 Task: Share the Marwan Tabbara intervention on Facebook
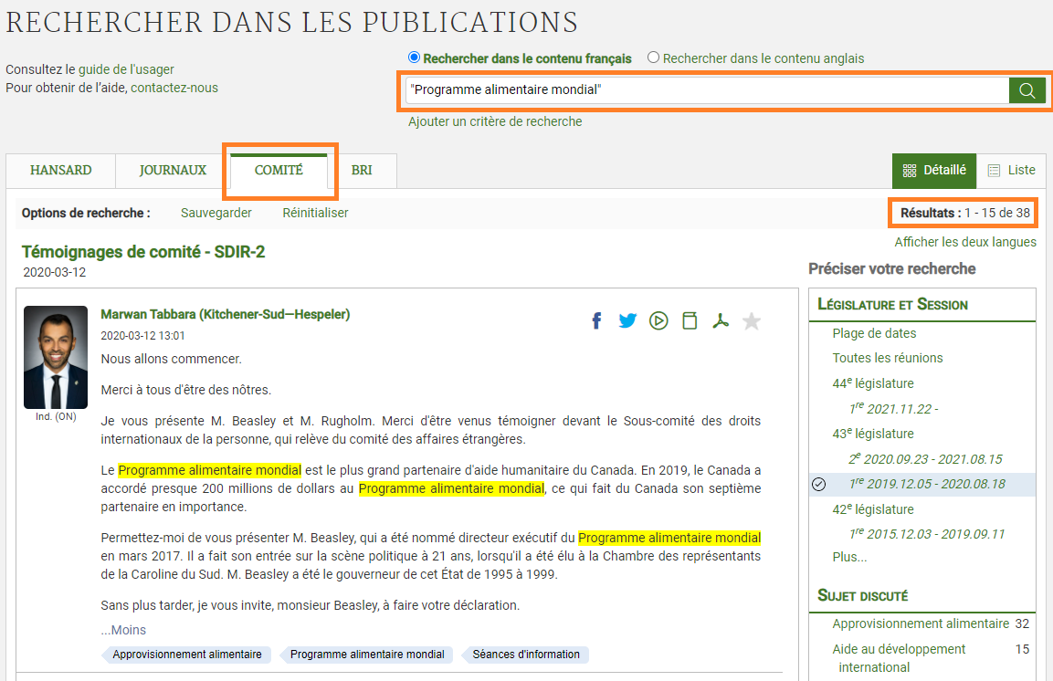596,320
